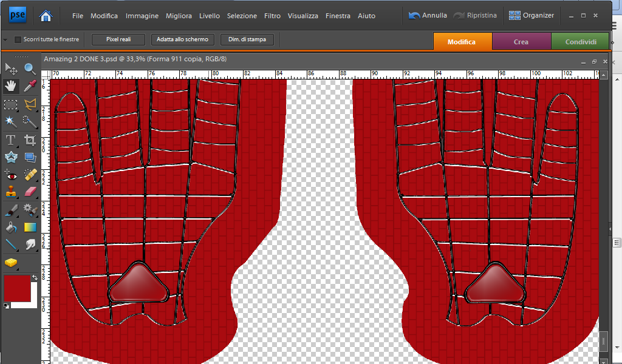Select the Spot Healing bandage tool
The height and width of the screenshot is (364, 622).
click(30, 175)
